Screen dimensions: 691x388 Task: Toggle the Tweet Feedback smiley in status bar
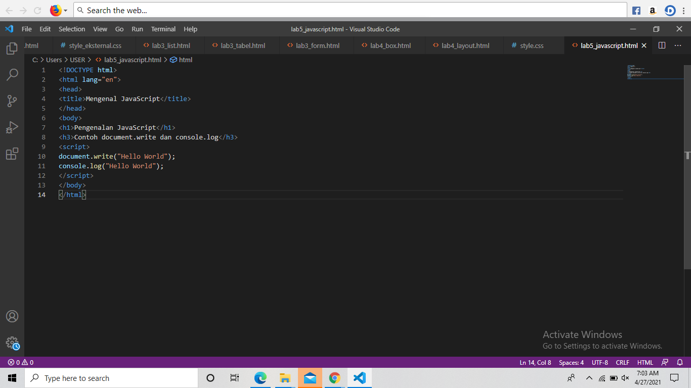[664, 362]
